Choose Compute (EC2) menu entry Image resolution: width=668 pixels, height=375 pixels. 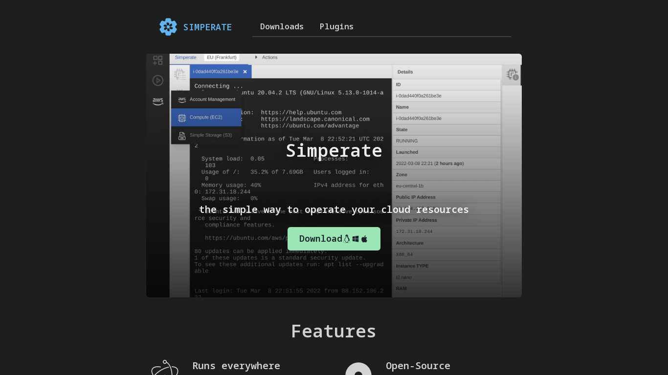206,118
